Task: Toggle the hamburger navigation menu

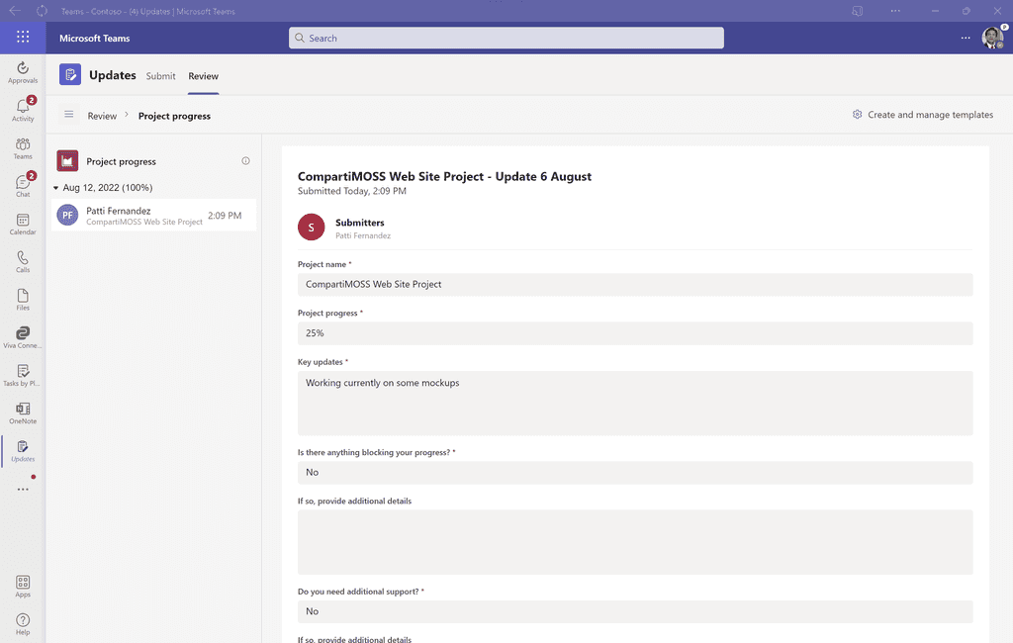Action: (x=69, y=115)
